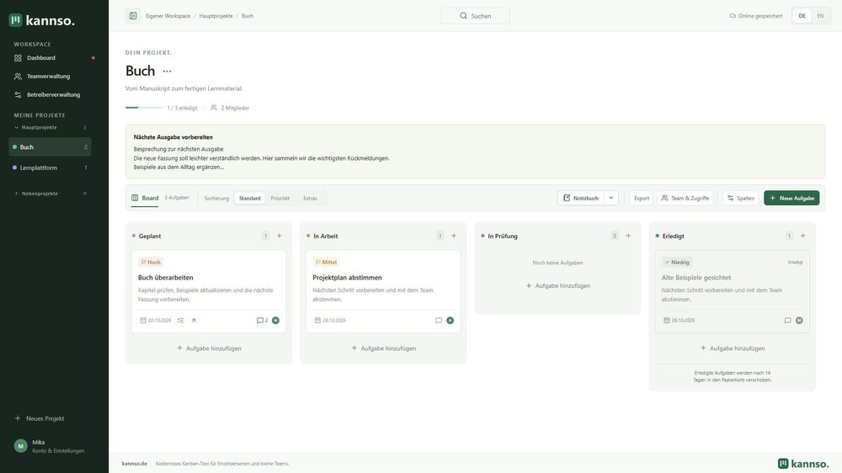842x473 pixels.
Task: Click date on Projektplan abstimmen card
Action: click(330, 321)
